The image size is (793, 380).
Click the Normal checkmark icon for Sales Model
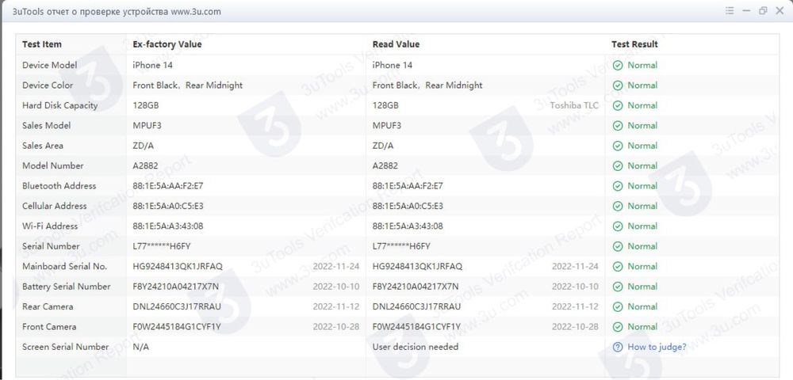[618, 126]
